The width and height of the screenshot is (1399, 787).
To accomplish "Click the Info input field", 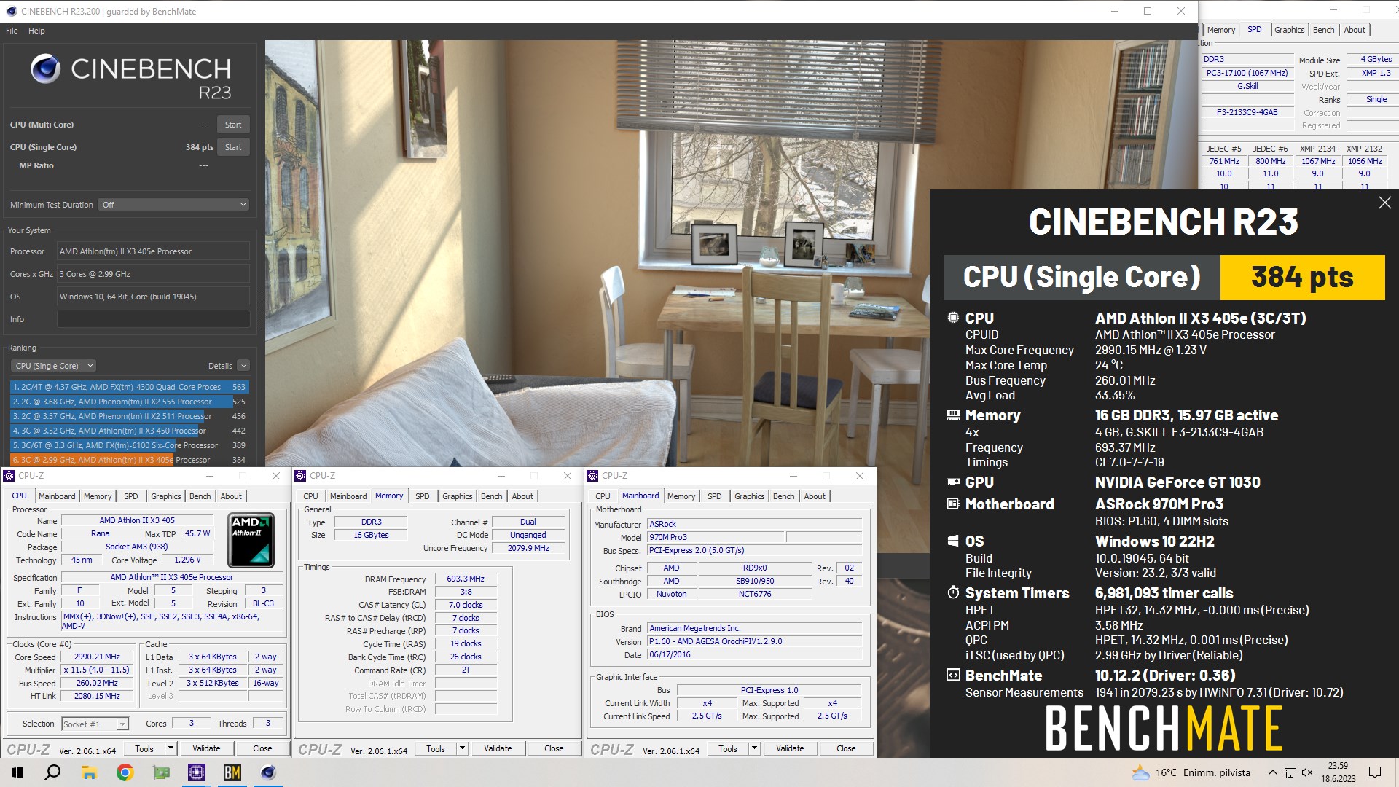I will [154, 319].
